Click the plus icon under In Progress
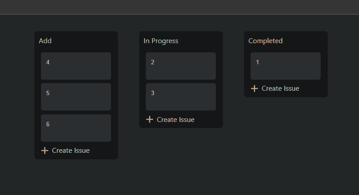Viewport: 359px width, 195px height. coord(149,119)
